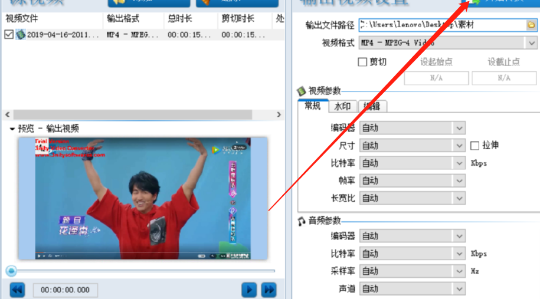Click the film icon beside 视频参数
This screenshot has width=540, height=299.
pyautogui.click(x=302, y=91)
